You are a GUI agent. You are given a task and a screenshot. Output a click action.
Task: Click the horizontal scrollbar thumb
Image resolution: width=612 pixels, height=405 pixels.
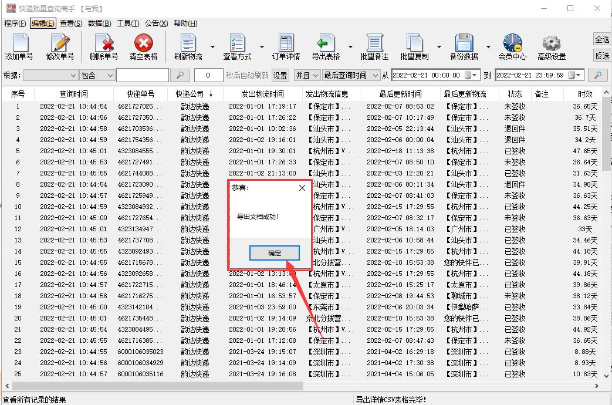point(158,386)
